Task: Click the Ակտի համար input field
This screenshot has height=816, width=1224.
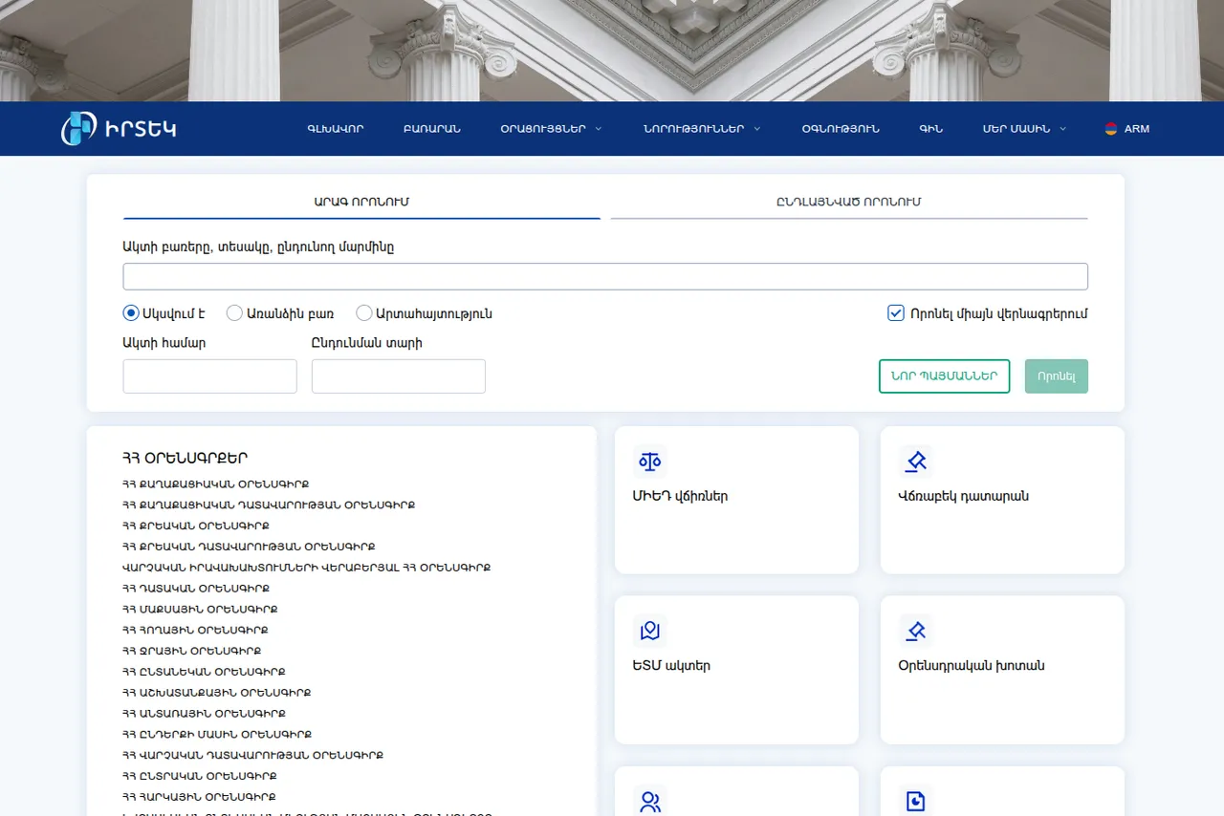Action: pyautogui.click(x=210, y=376)
